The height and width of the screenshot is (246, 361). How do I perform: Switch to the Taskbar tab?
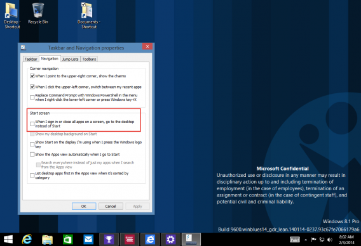(31, 59)
